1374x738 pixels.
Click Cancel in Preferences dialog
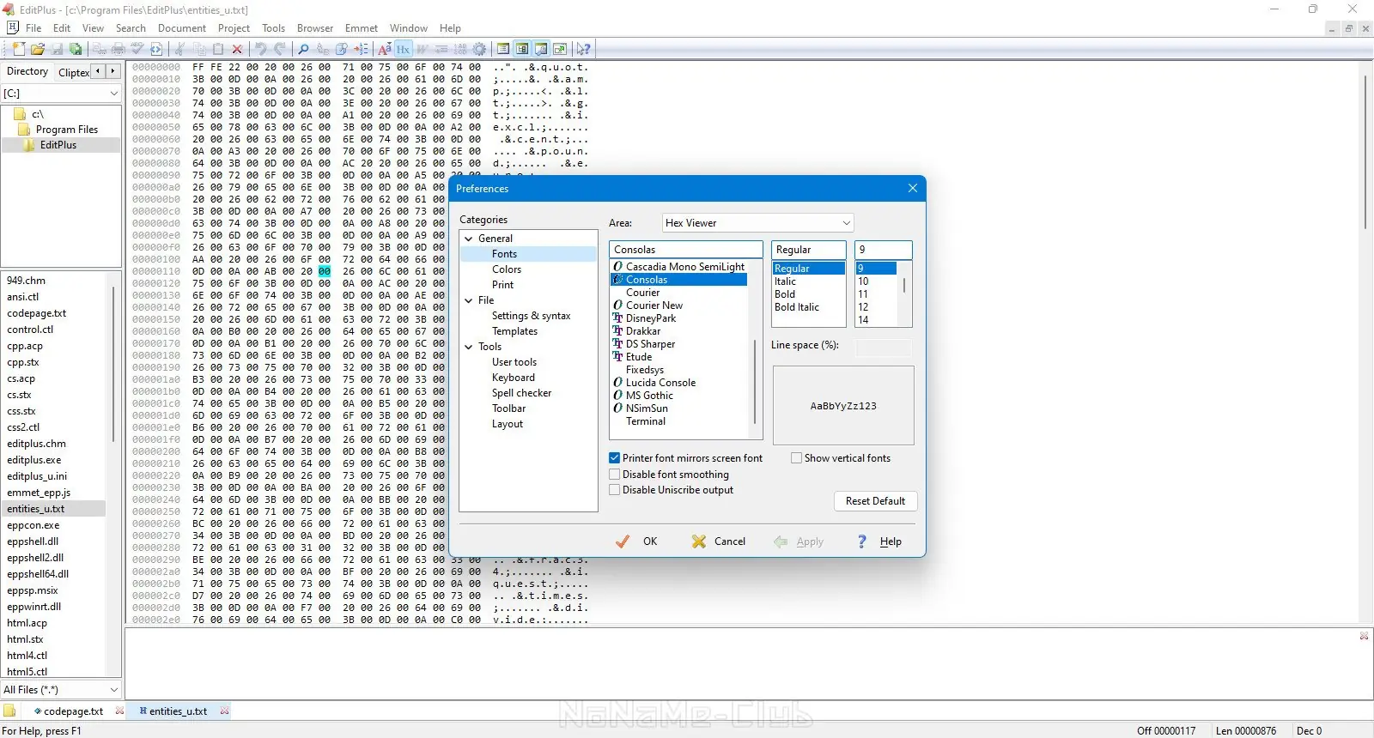coord(719,541)
